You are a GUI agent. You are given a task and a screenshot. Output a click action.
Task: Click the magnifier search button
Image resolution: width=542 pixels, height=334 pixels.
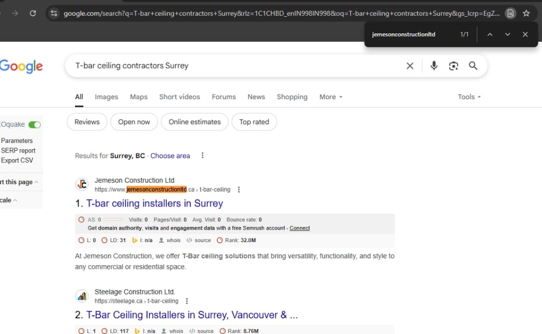(x=473, y=66)
